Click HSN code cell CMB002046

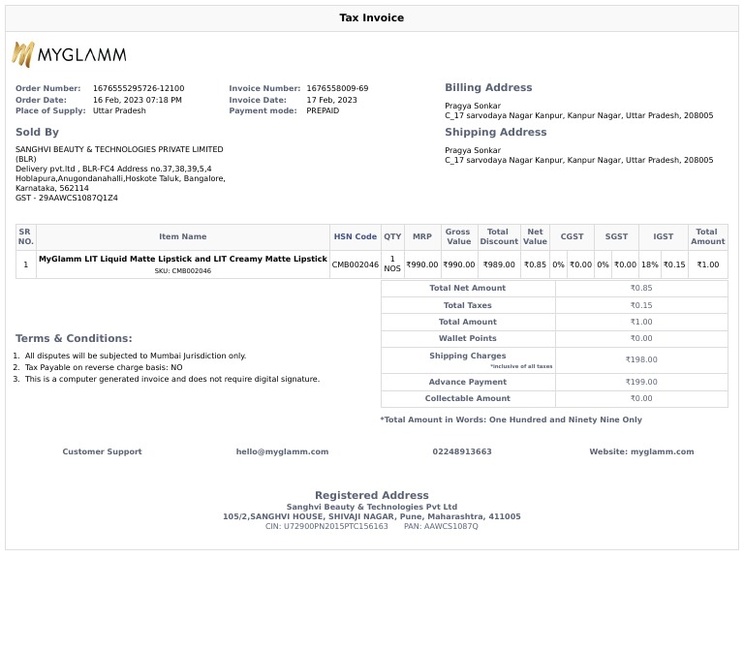coord(355,264)
